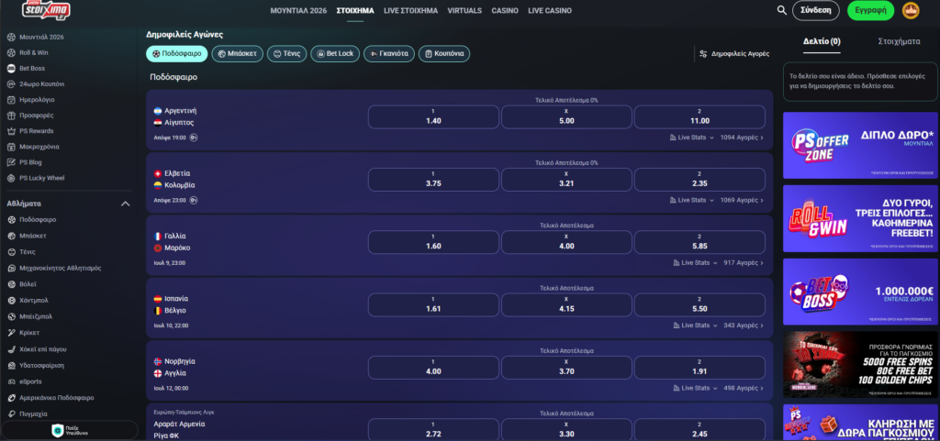Open Bet Boss 1.000.000€ banner
The image size is (940, 441).
click(x=860, y=292)
